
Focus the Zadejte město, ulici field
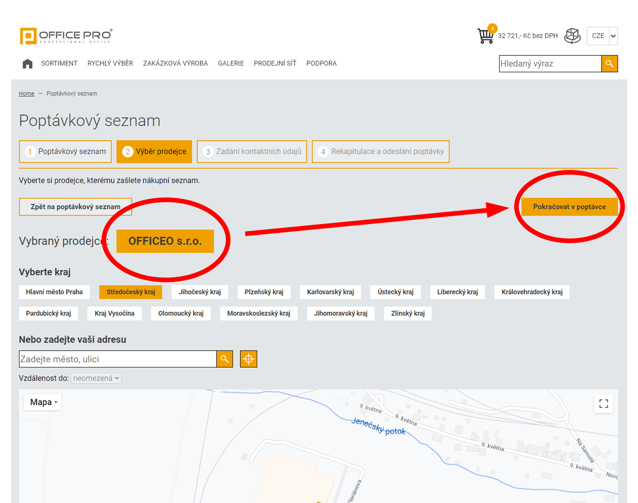[118, 359]
